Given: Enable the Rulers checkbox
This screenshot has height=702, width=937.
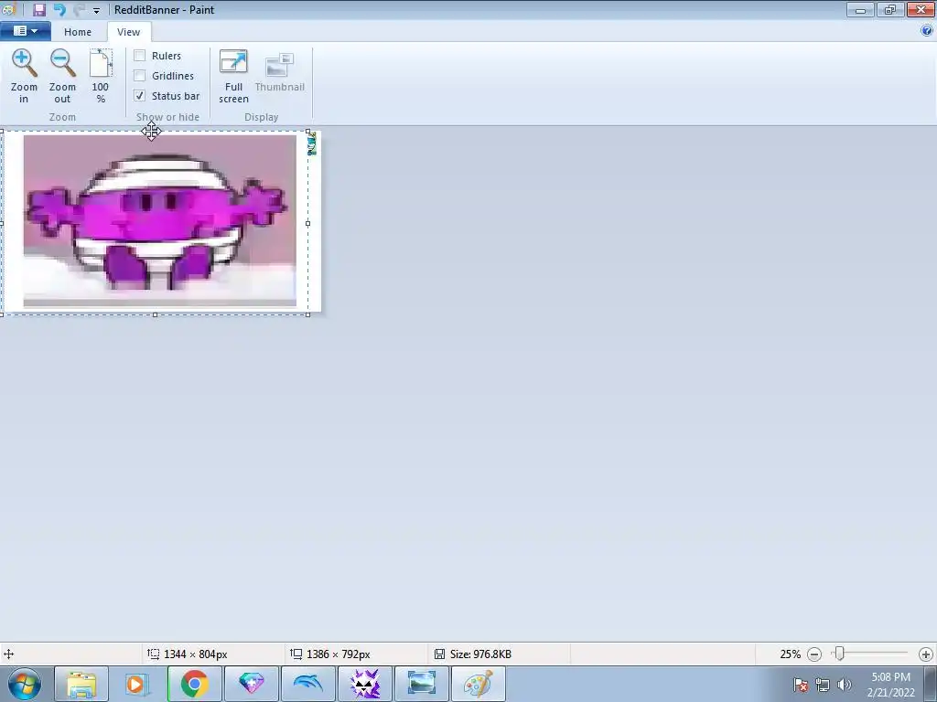Looking at the screenshot, I should click(x=140, y=56).
